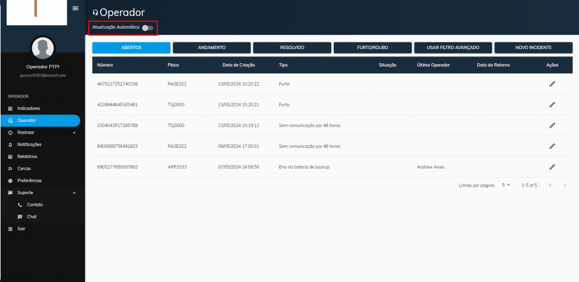Click the Tipo column header
Image resolution: width=579 pixels, height=282 pixels.
point(283,65)
